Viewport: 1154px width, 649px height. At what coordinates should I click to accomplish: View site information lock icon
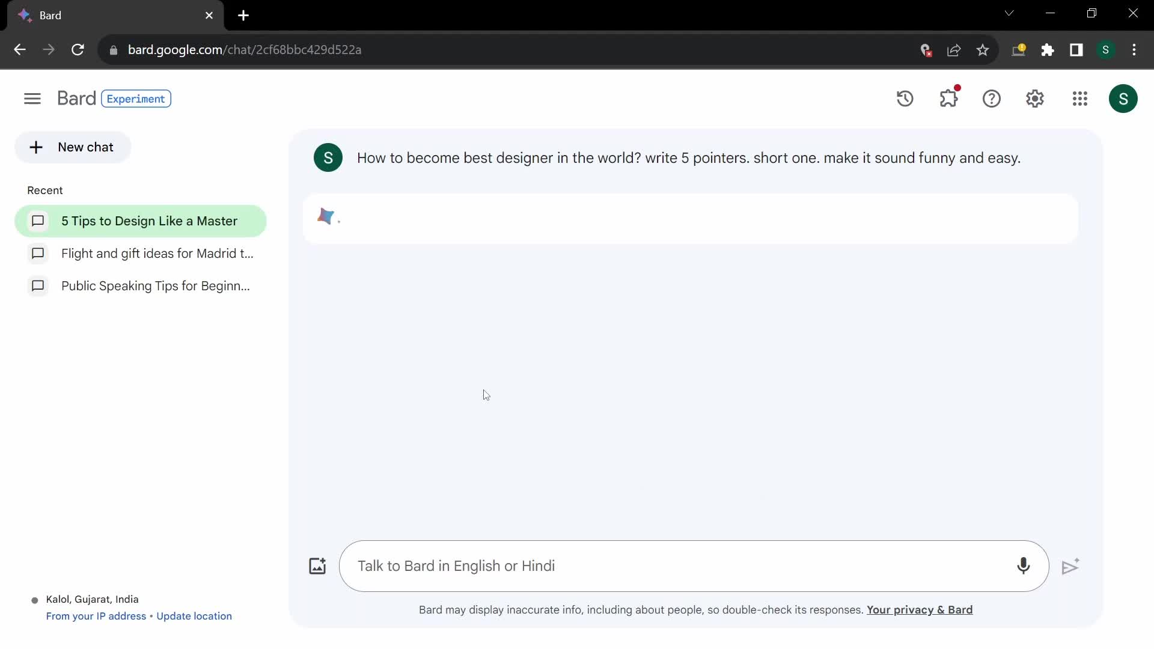coord(113,50)
